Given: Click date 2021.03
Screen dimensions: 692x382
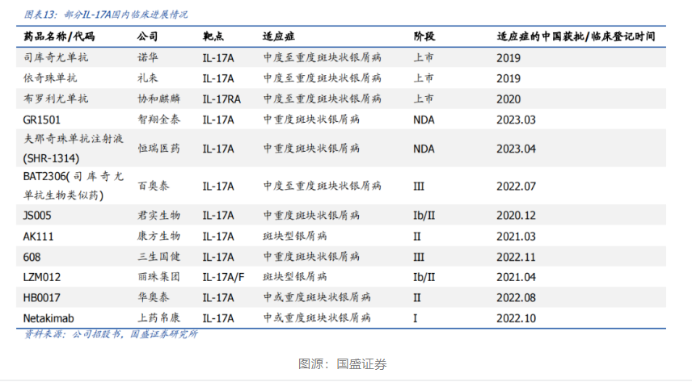Looking at the screenshot, I should [x=516, y=237].
